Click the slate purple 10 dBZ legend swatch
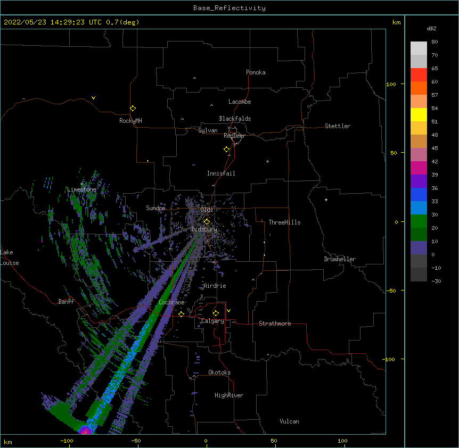 [419, 248]
